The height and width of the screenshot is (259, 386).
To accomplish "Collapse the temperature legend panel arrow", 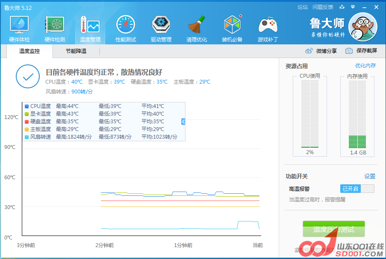I will pos(183,121).
